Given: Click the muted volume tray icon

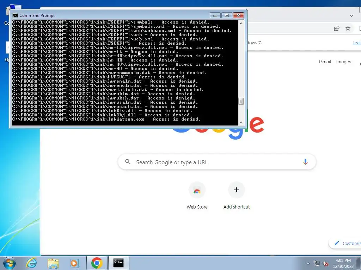Looking at the screenshot, I should (325, 264).
